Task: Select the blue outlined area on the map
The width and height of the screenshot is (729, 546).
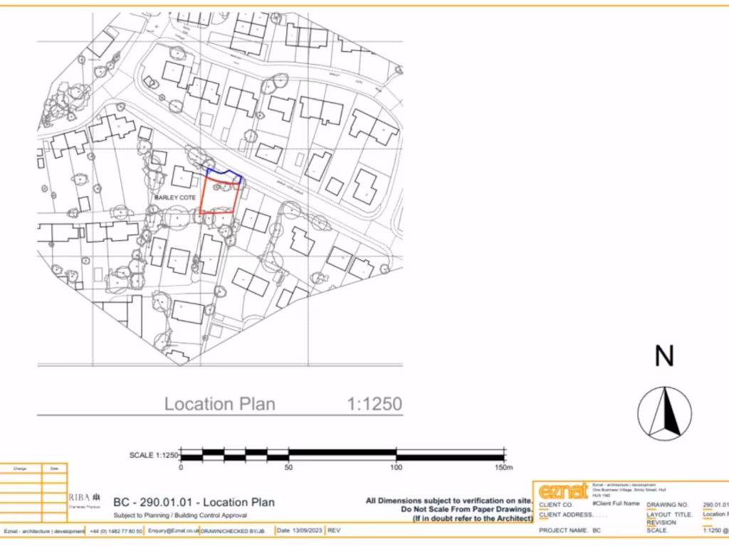Action: [224, 176]
